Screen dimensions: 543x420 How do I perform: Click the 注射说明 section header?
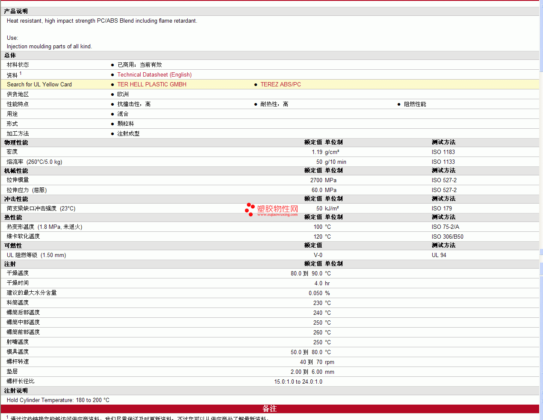tap(16, 391)
